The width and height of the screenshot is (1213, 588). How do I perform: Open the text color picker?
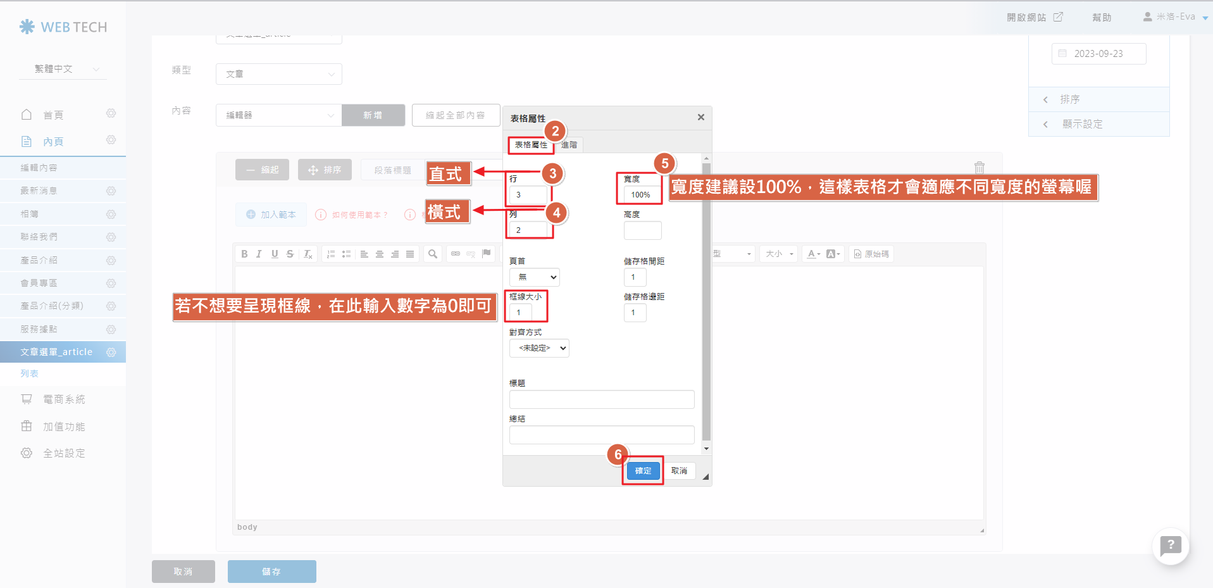tap(813, 254)
